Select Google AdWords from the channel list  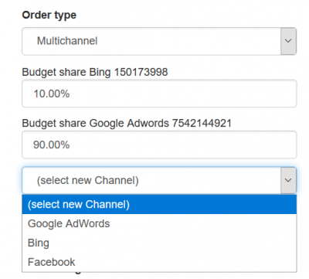pos(159,223)
